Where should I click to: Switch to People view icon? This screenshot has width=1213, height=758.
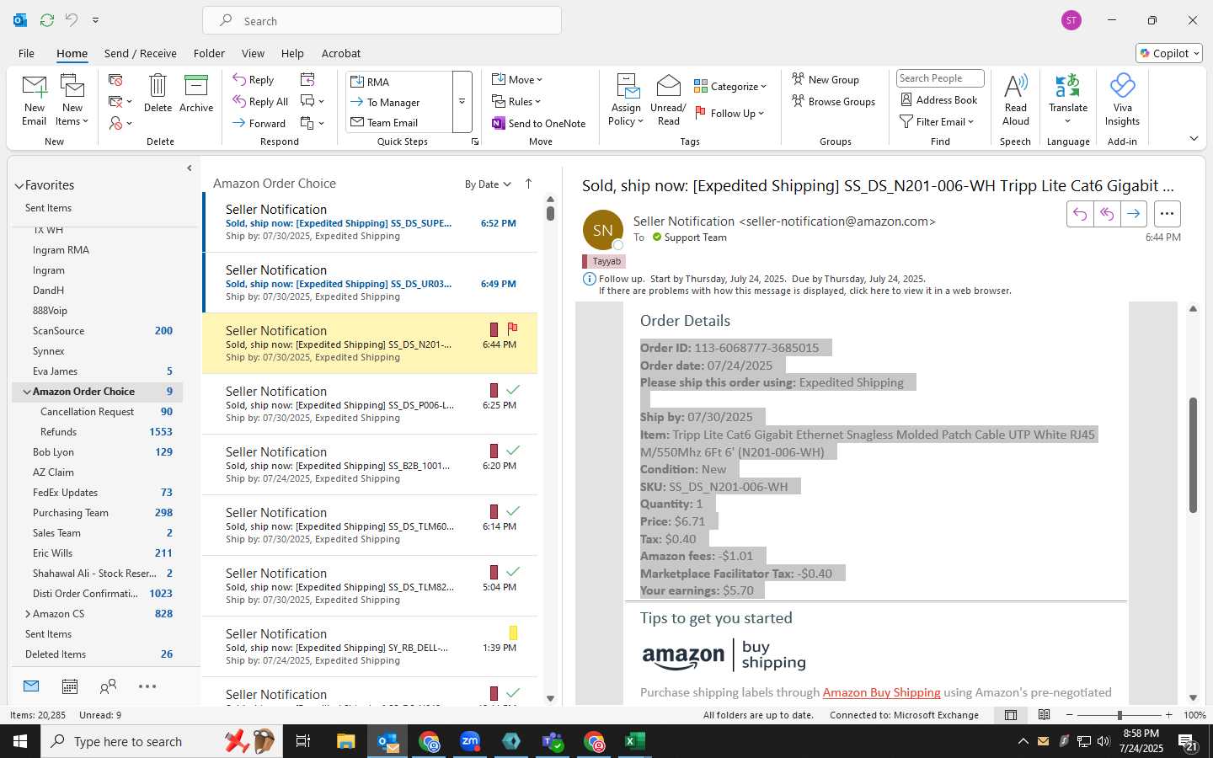point(108,686)
